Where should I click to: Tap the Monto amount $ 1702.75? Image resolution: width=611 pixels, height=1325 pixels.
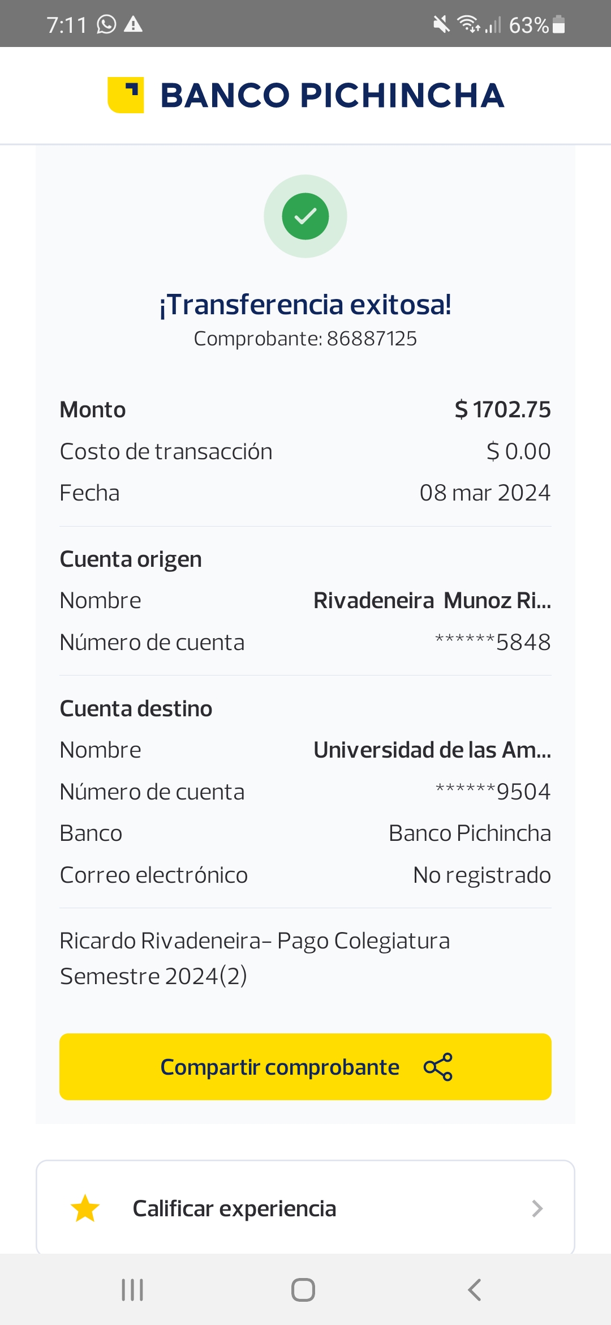pyautogui.click(x=502, y=409)
